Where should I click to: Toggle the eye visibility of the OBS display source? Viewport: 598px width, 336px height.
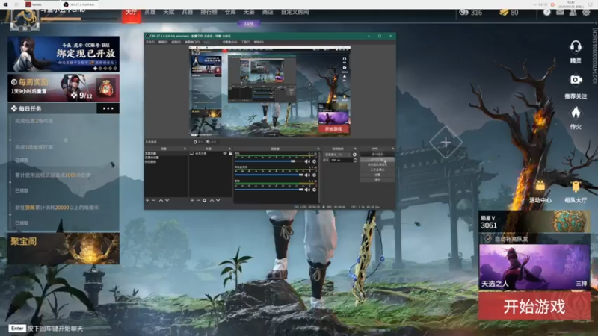click(225, 153)
